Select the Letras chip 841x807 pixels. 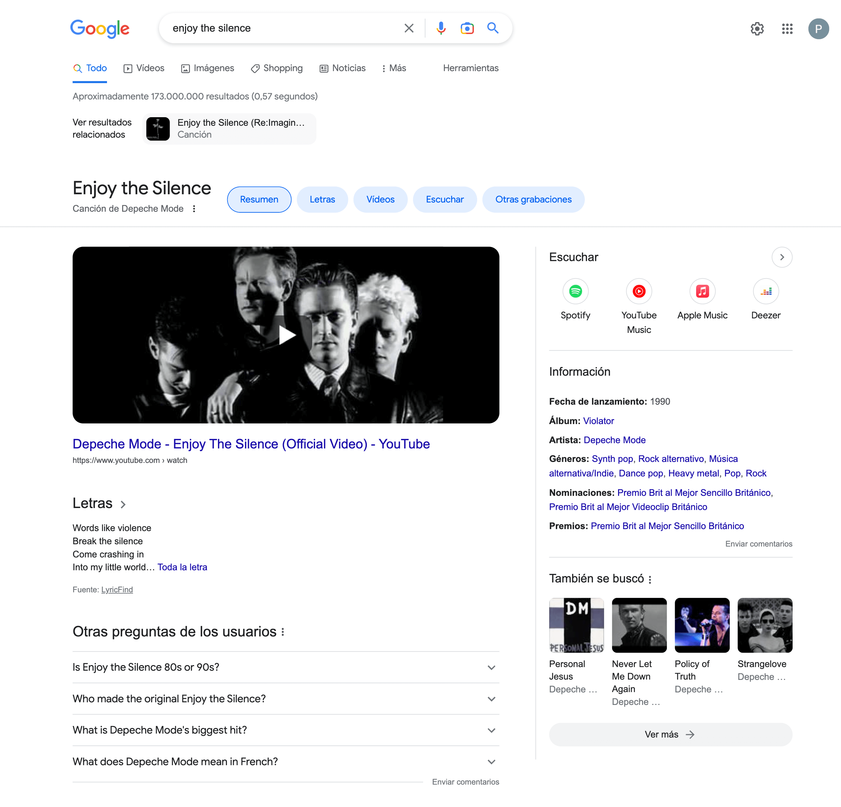pyautogui.click(x=322, y=200)
